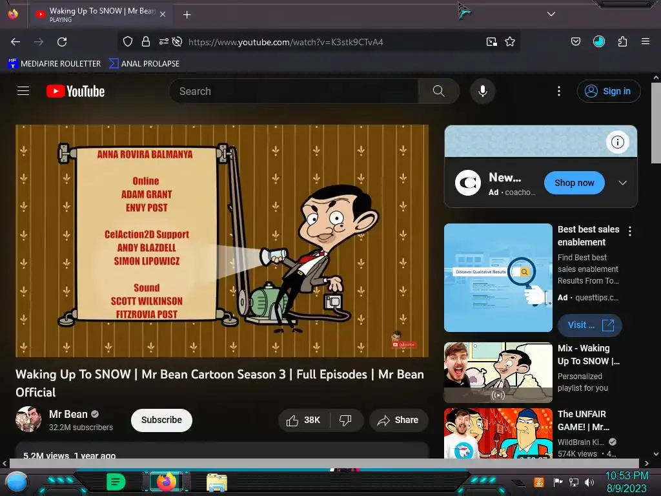Open a new tab with the plus icon
Screen dimensions: 661x496
pos(187,15)
